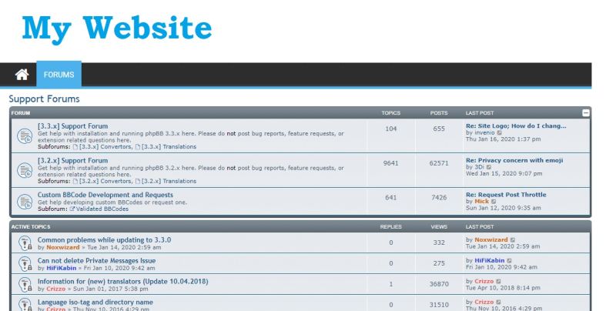This screenshot has height=311, width=616.
Task: Click the home icon in navigation bar
Action: click(x=22, y=75)
